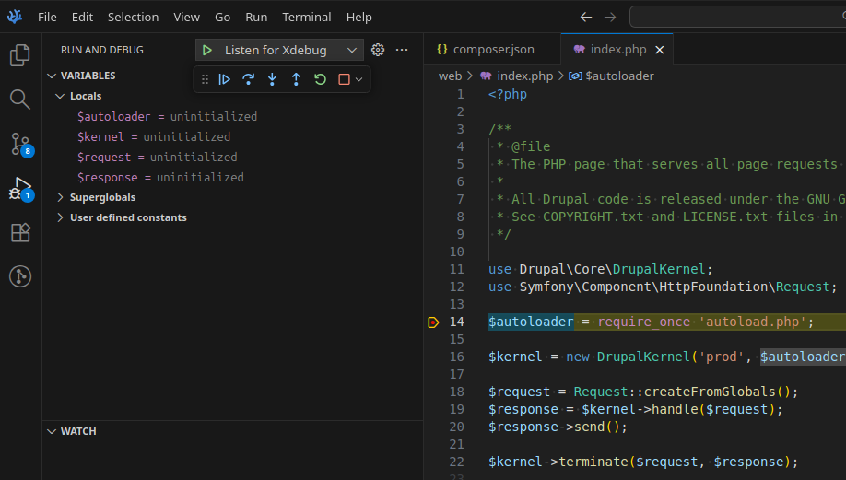Expand the Superglobals variable group

[102, 197]
